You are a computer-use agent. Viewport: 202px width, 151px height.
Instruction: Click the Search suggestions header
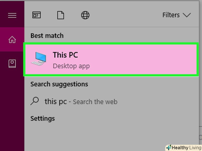(59, 84)
